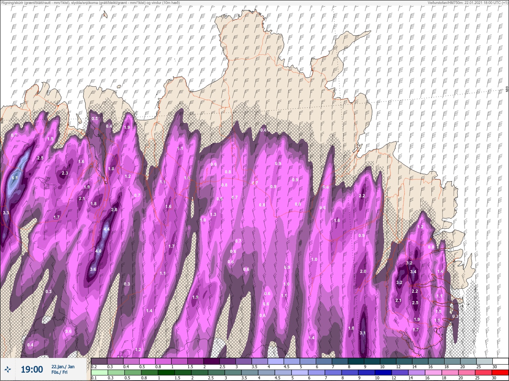Click the 6.8 precipitation value on the map

15,178
